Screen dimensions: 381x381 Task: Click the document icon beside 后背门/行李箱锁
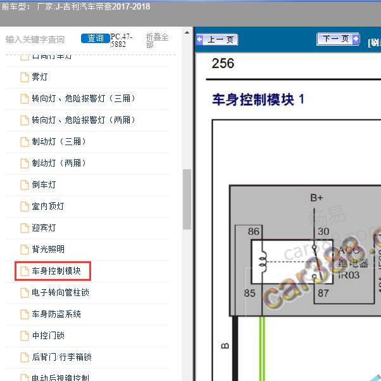[25, 358]
